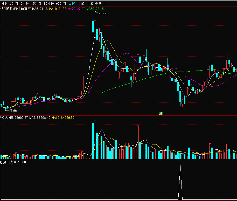Click the green 减 marker icon
Image resolution: width=237 pixels, height=201 pixels.
tap(161, 113)
